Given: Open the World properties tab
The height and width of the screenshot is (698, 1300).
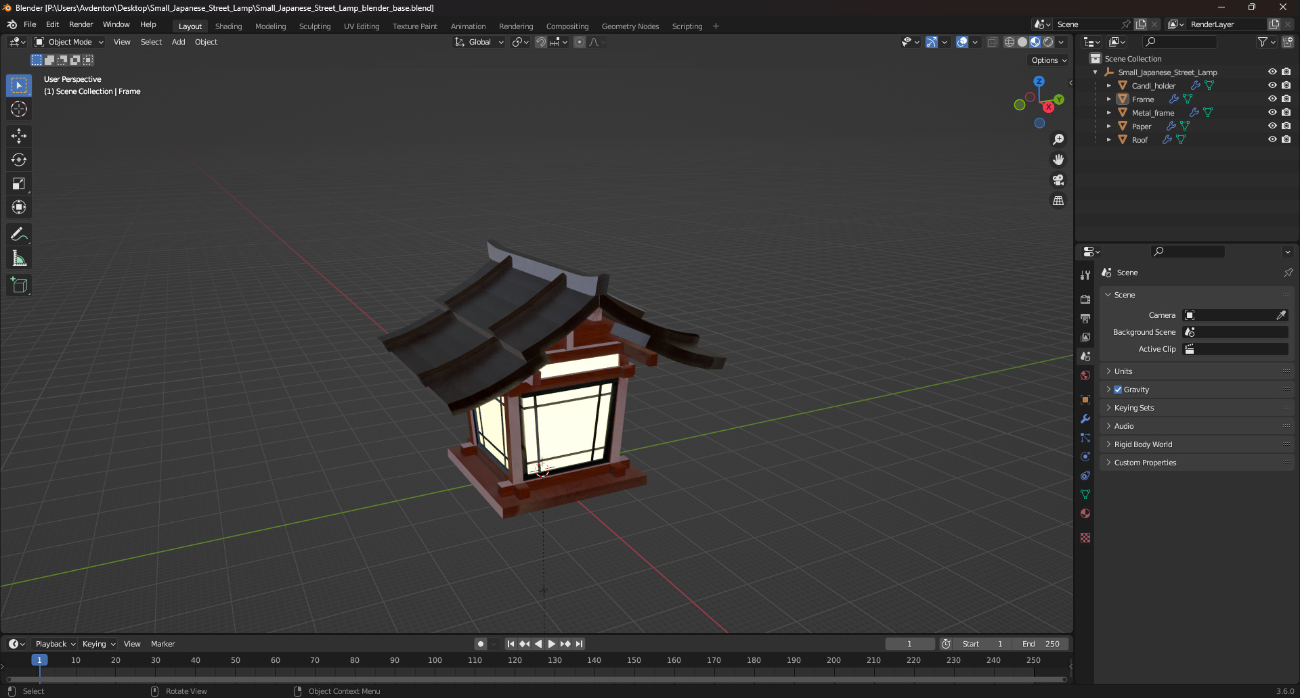Looking at the screenshot, I should tap(1085, 375).
